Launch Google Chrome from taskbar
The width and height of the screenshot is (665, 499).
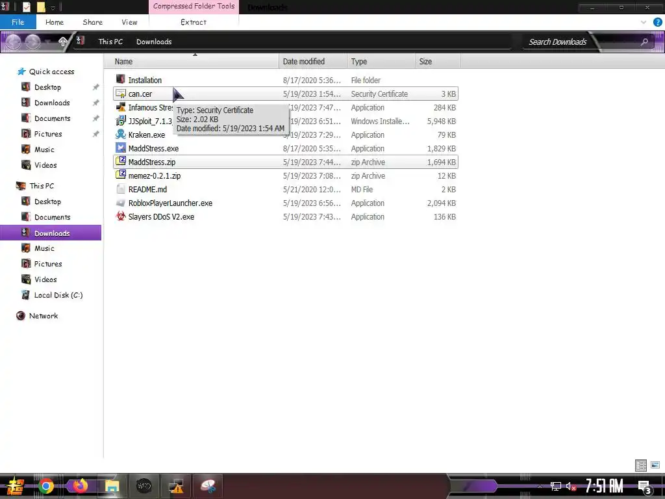pyautogui.click(x=46, y=486)
